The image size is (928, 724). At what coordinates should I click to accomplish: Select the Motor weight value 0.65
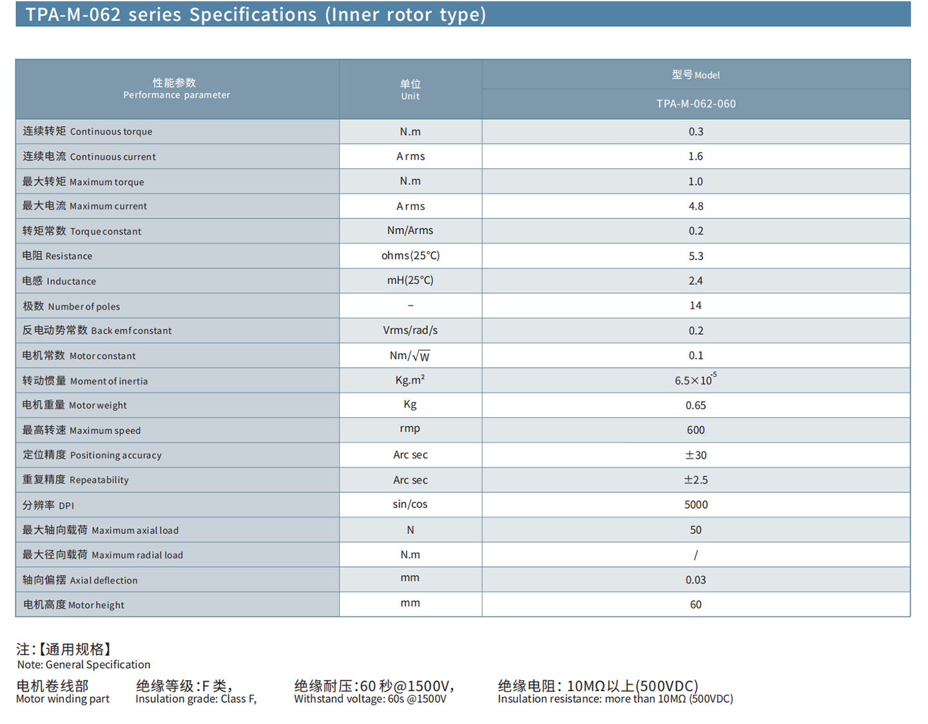pyautogui.click(x=695, y=405)
